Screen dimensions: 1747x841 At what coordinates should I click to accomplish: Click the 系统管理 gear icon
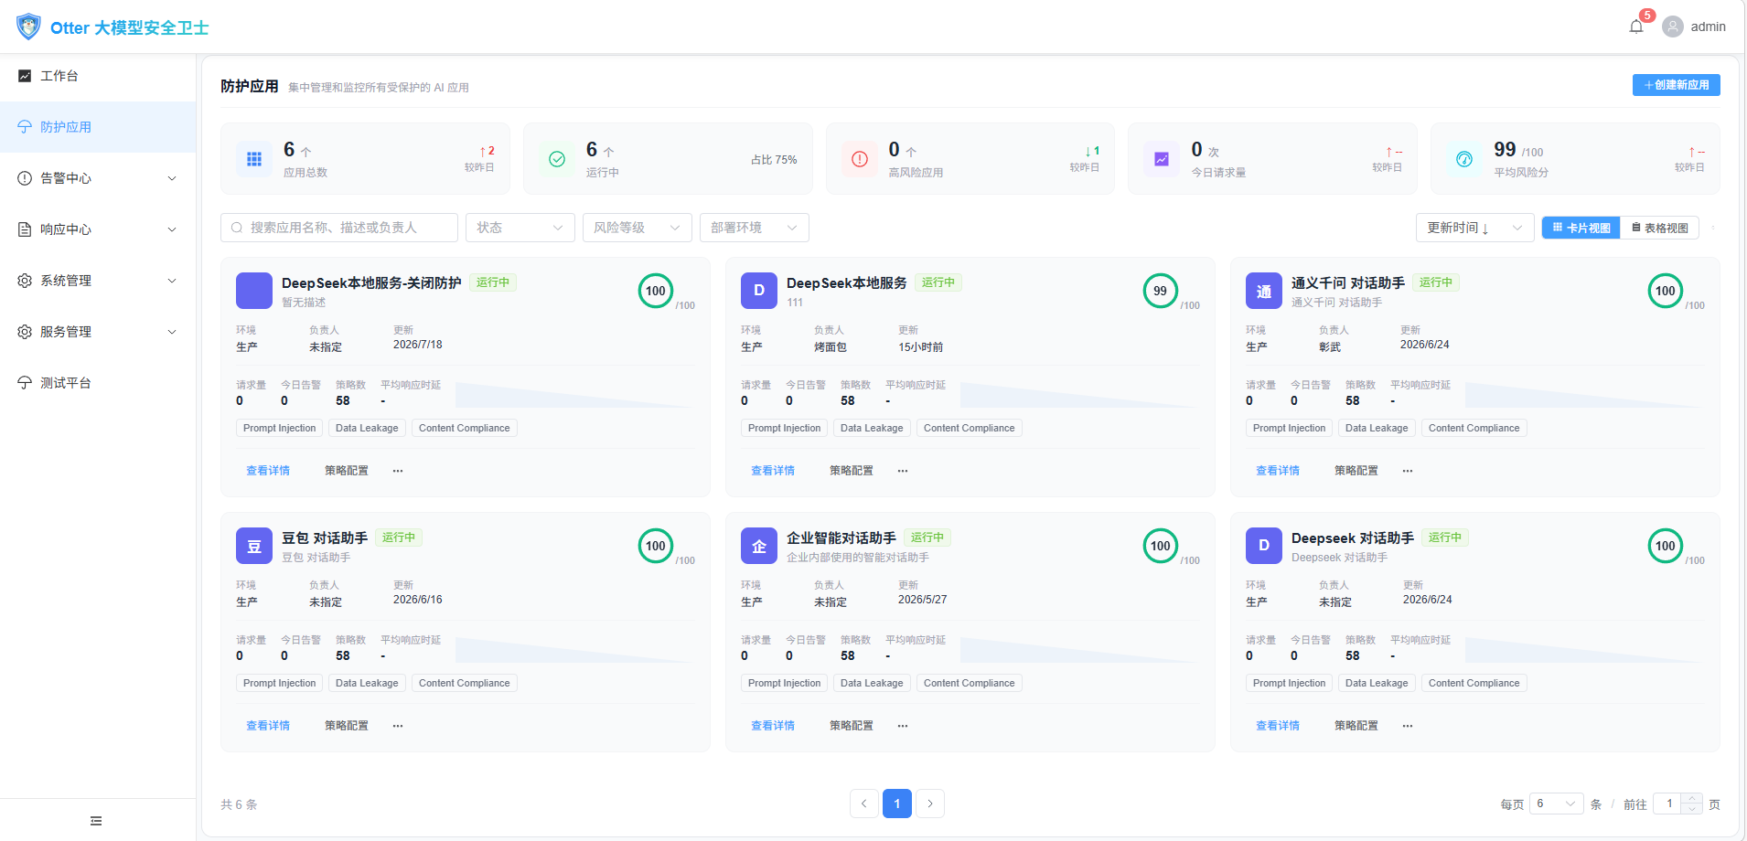pos(25,281)
